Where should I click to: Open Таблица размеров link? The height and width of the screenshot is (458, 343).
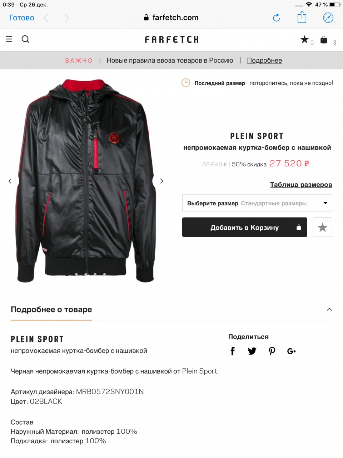[x=301, y=185]
